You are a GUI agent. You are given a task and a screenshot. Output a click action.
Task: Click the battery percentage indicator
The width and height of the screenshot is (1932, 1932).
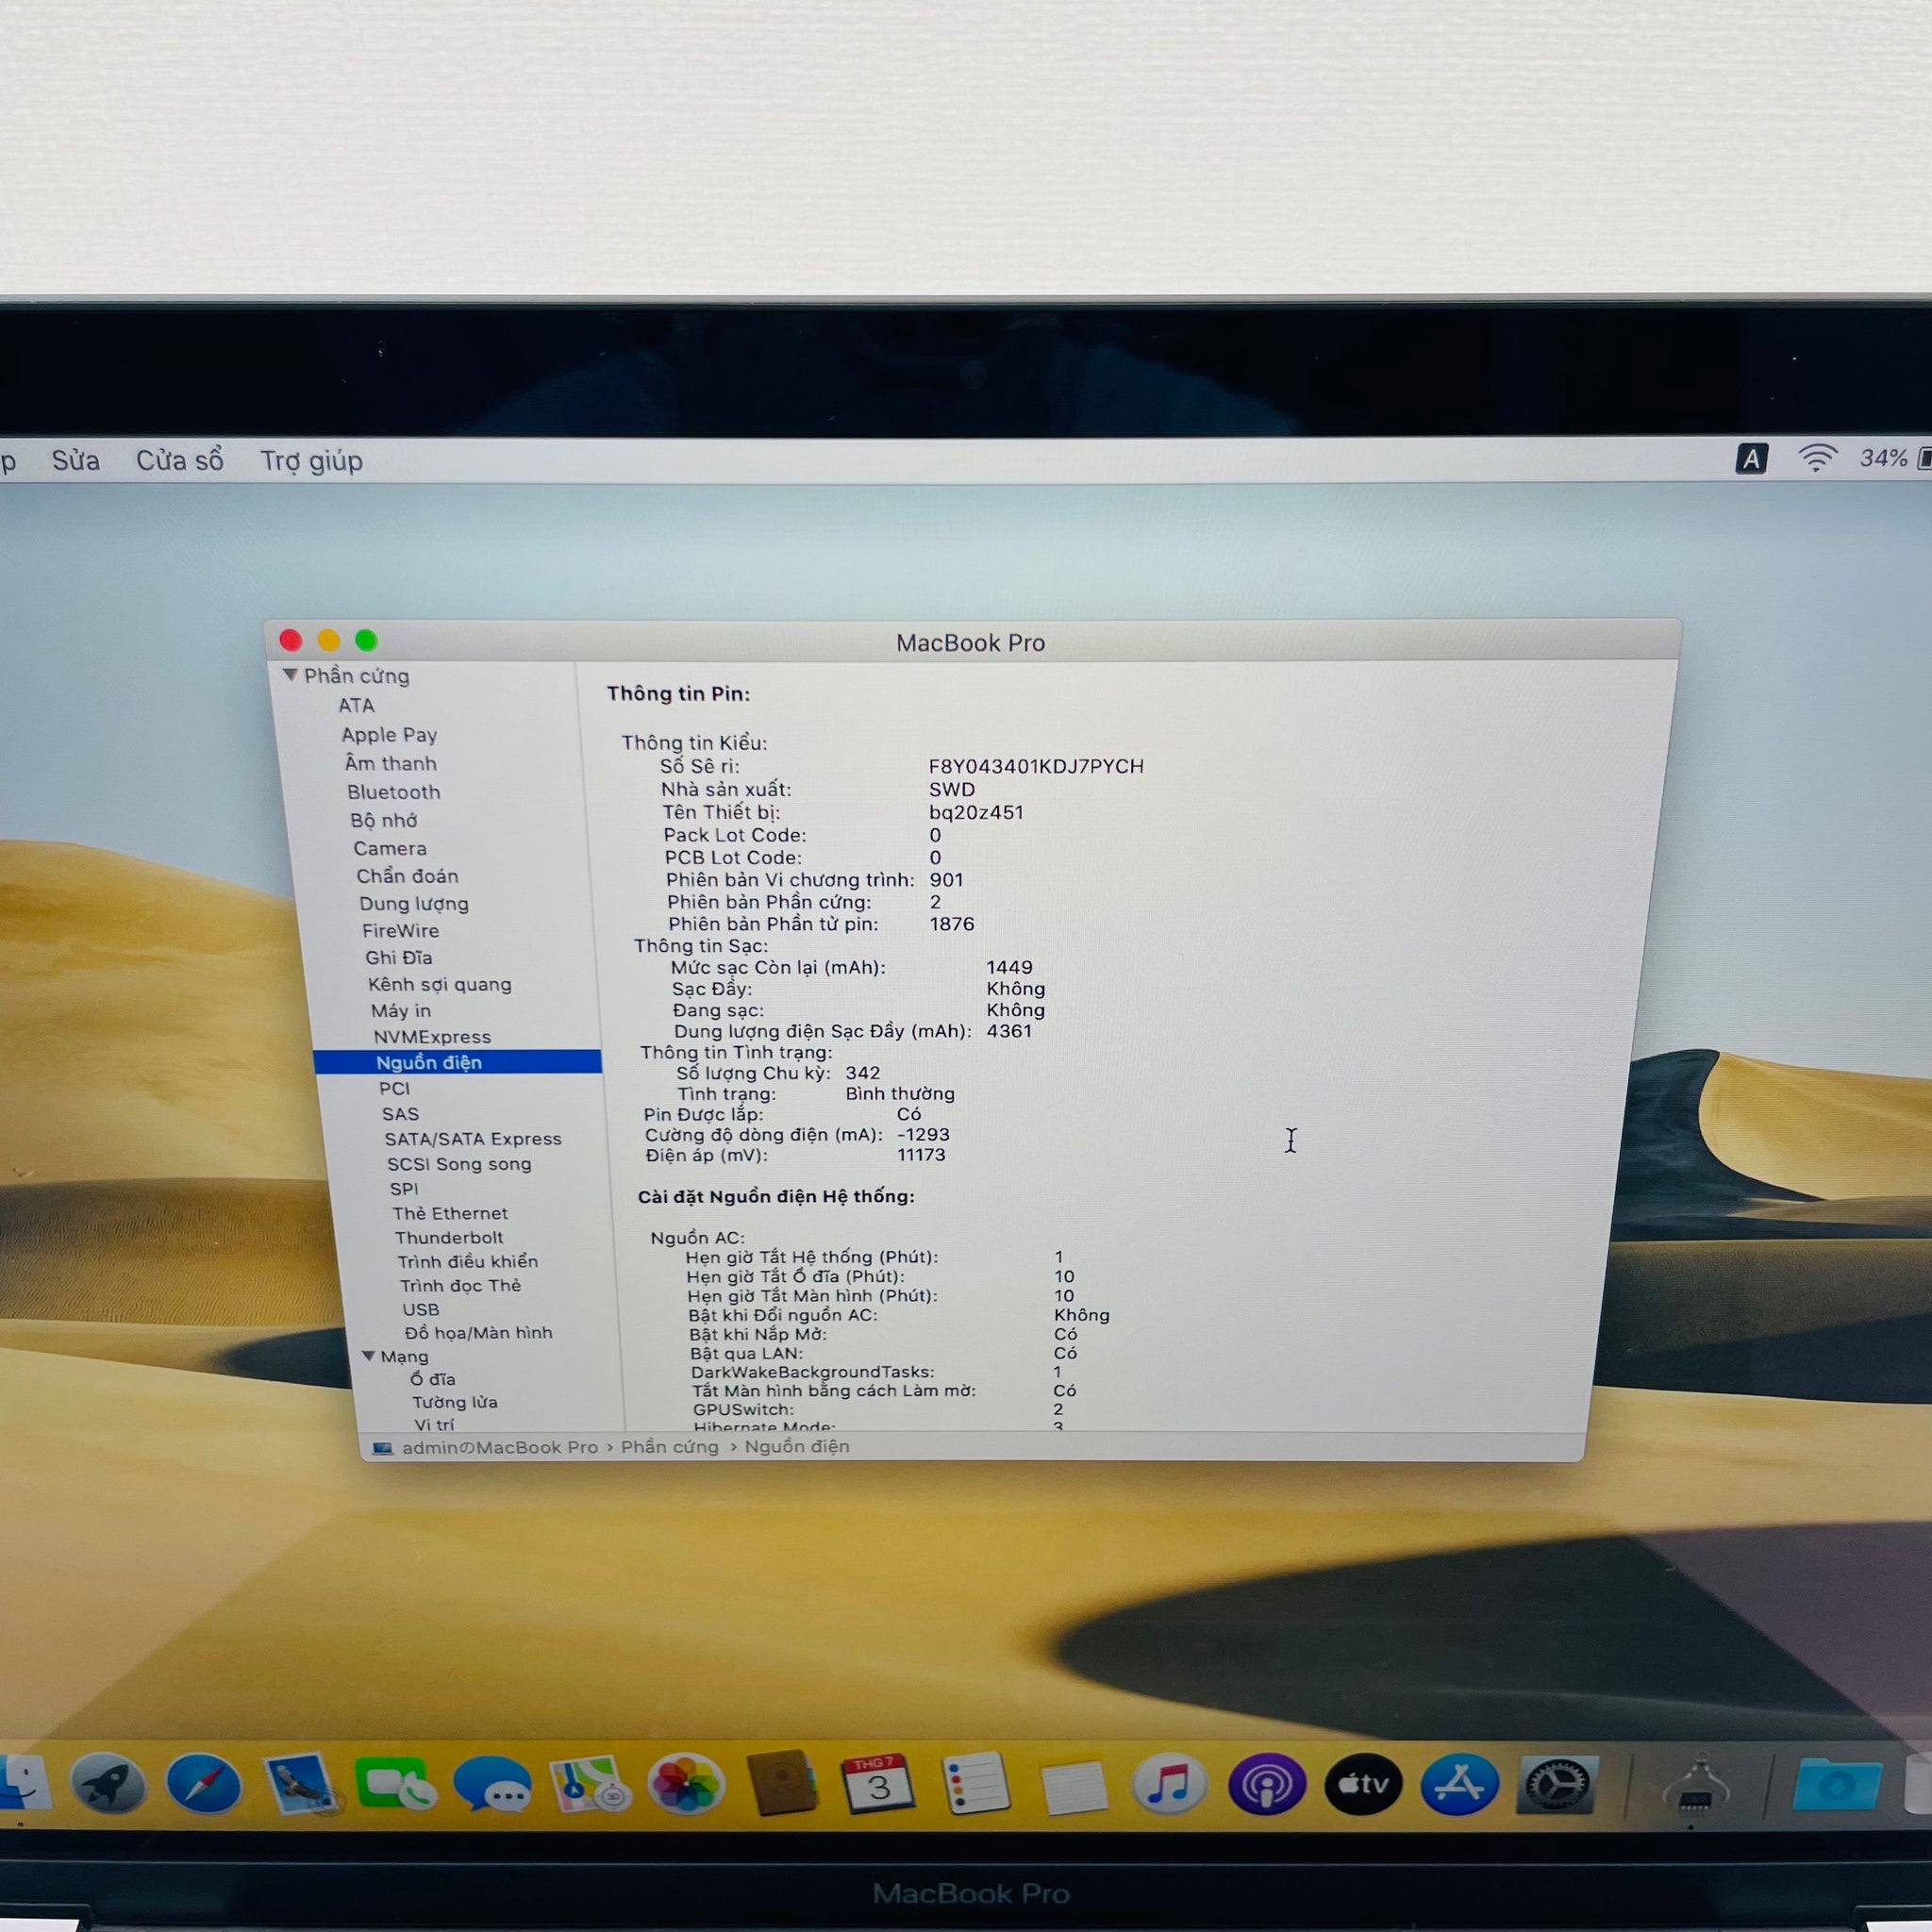point(1886,459)
